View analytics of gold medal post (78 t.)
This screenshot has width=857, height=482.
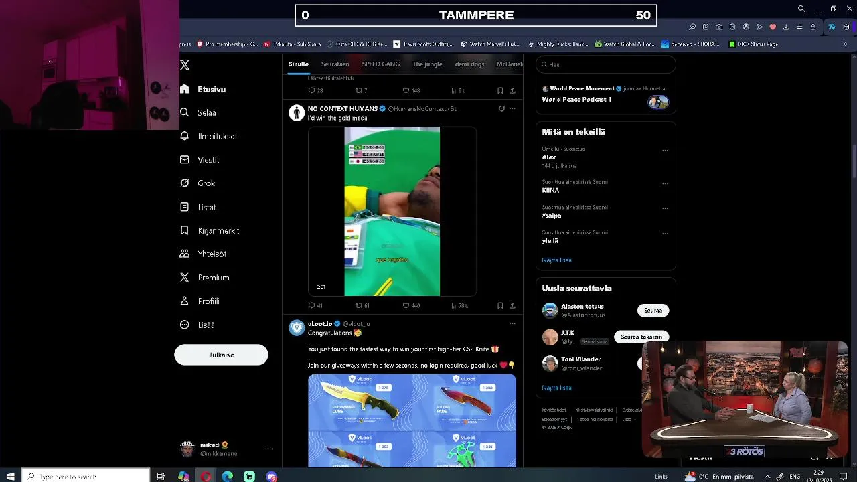coord(459,305)
